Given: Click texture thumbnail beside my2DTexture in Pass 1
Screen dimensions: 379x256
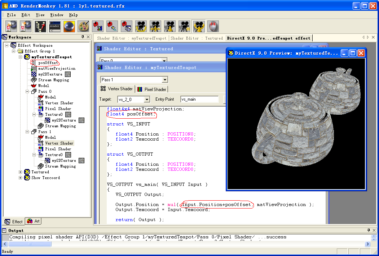Looking at the screenshot, I should click(x=82, y=161).
